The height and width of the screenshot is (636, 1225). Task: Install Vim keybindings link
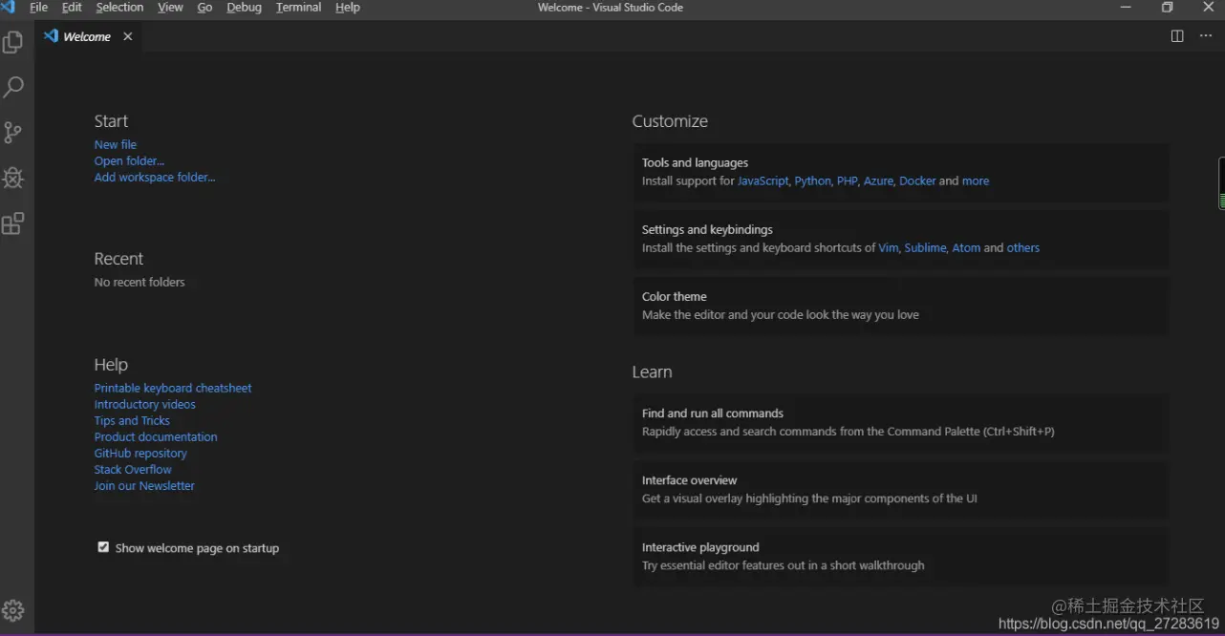(x=889, y=248)
